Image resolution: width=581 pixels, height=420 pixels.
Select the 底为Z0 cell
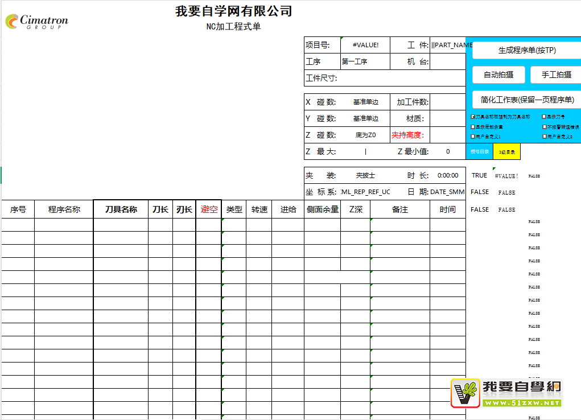[365, 135]
